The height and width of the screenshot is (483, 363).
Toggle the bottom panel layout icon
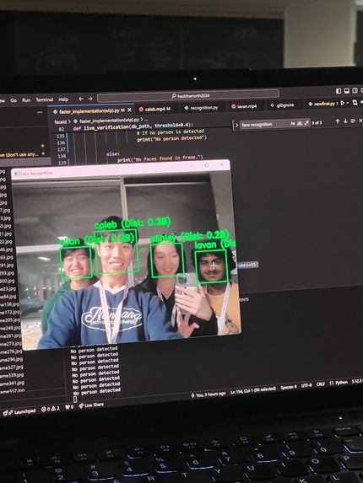coord(347,90)
